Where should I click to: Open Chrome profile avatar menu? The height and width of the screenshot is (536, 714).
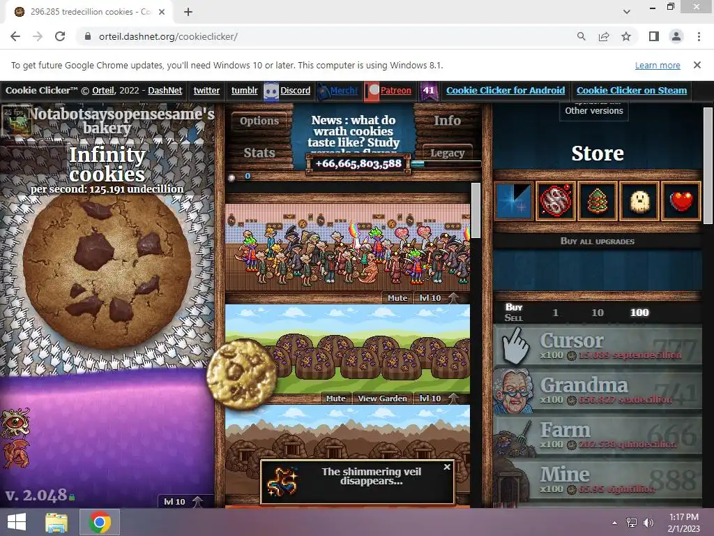point(676,36)
